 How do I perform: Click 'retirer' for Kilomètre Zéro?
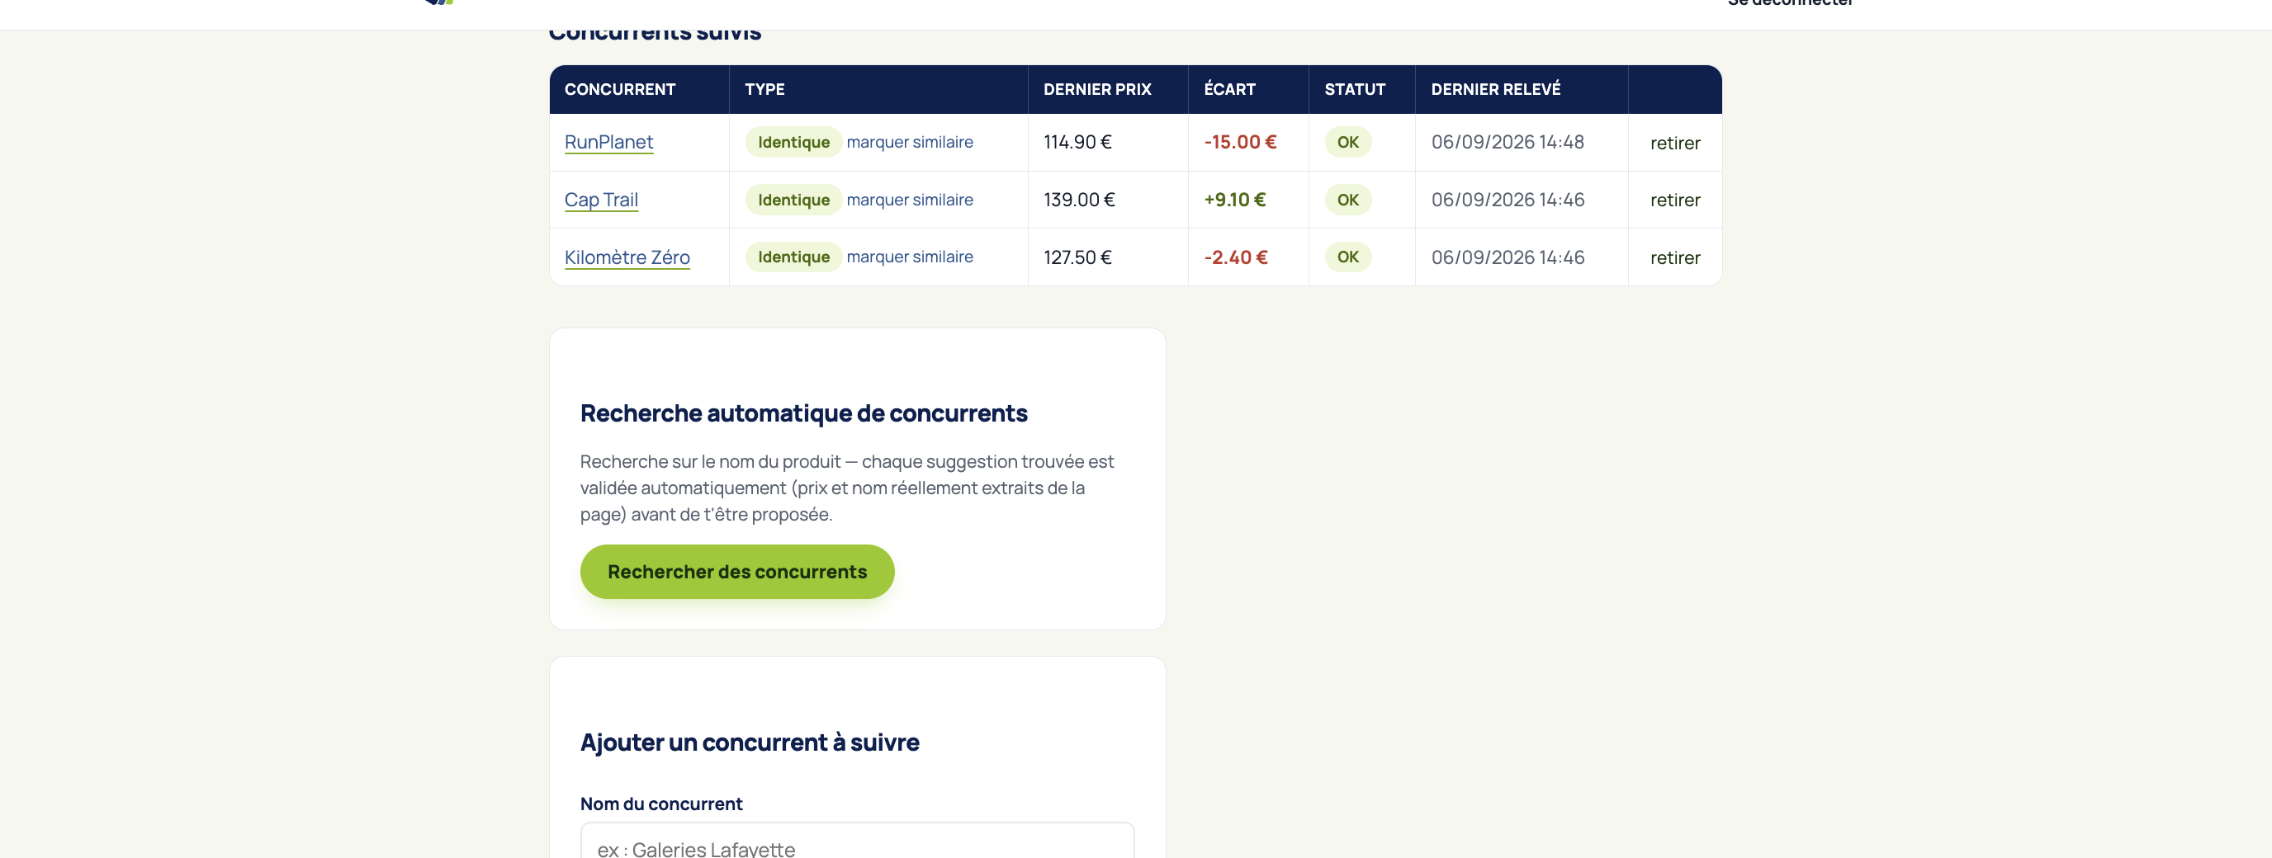[x=1675, y=257]
